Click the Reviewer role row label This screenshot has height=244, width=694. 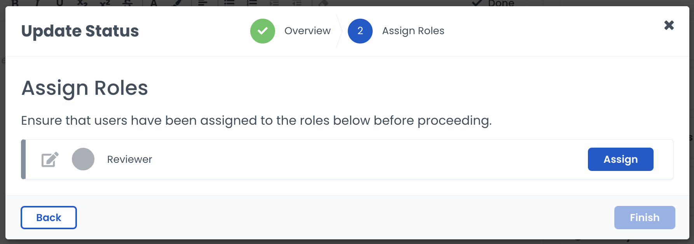pyautogui.click(x=129, y=159)
